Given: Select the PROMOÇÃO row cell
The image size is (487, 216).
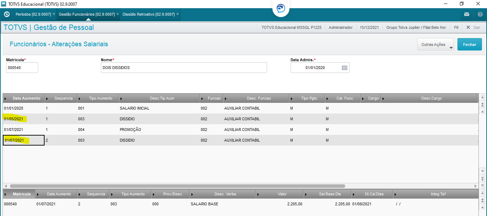Looking at the screenshot, I should 159,130.
